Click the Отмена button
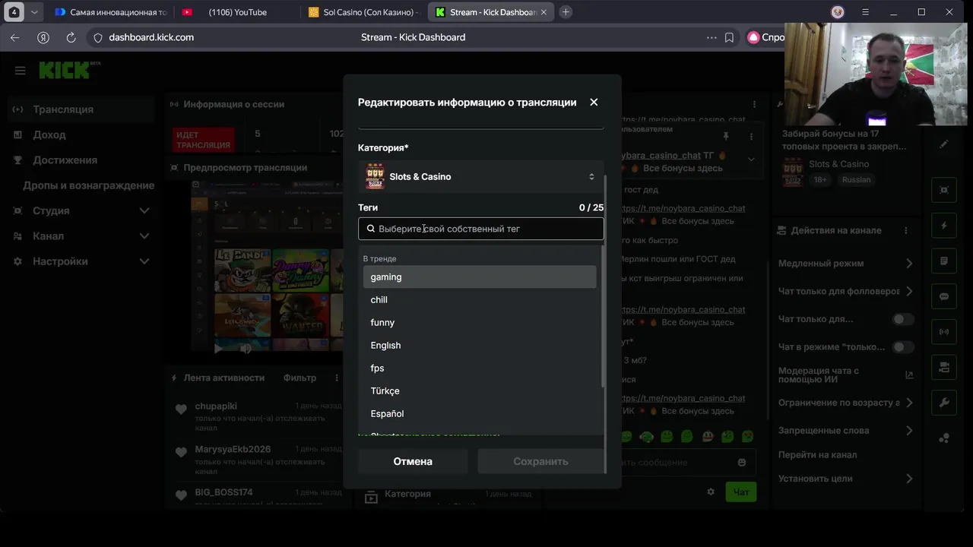This screenshot has width=973, height=547. tap(413, 461)
